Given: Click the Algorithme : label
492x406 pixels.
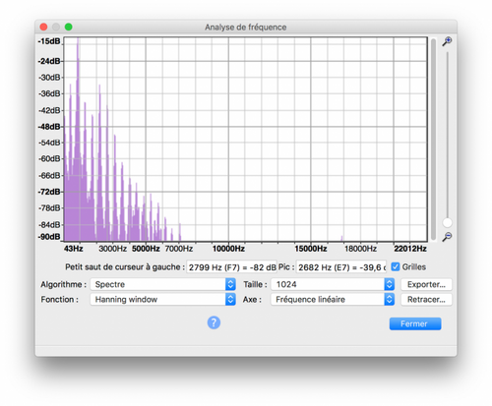Looking at the screenshot, I should (64, 284).
